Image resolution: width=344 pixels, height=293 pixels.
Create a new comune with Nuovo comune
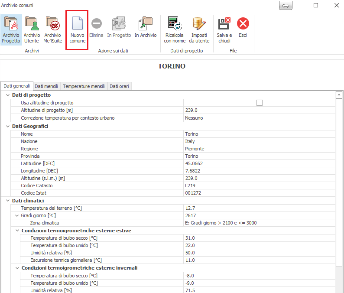[77, 29]
